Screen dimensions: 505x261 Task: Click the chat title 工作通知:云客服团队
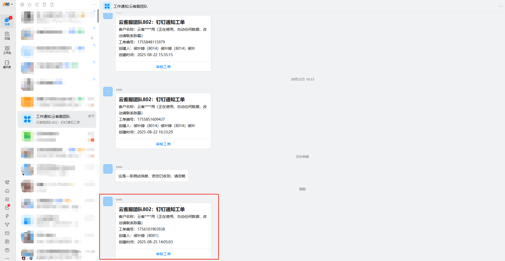tap(130, 6)
